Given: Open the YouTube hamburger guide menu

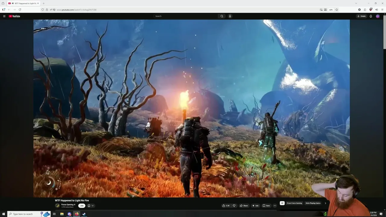Looking at the screenshot, I should coord(4,16).
